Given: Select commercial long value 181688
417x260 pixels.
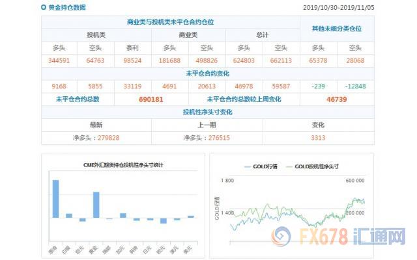Looking at the screenshot, I should point(169,60).
